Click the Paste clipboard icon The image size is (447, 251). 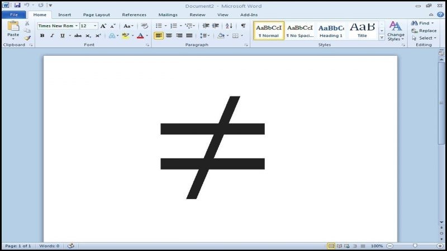coord(13,26)
